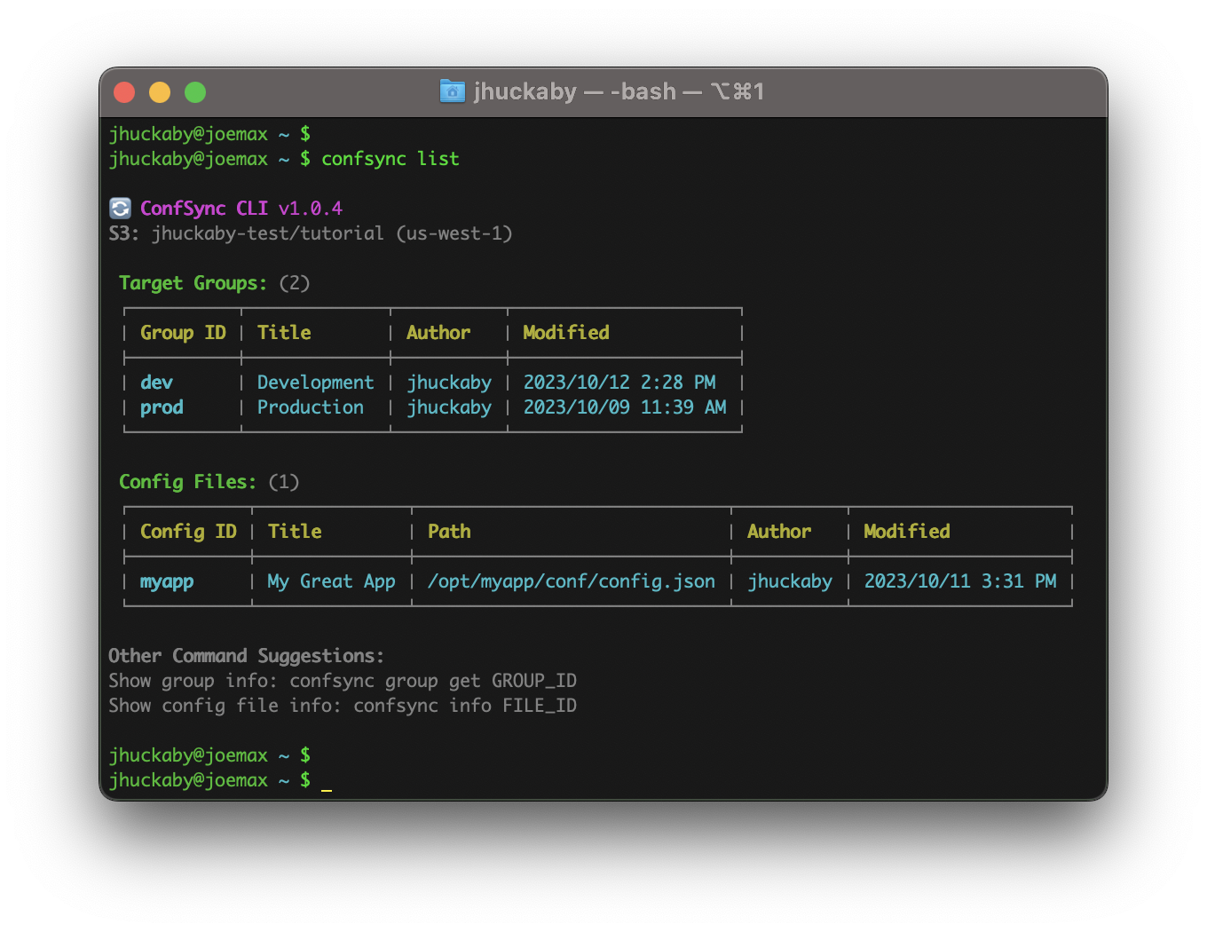The width and height of the screenshot is (1207, 932).
Task: Click the 'Other Command Suggestions:' heading
Action: coord(246,656)
